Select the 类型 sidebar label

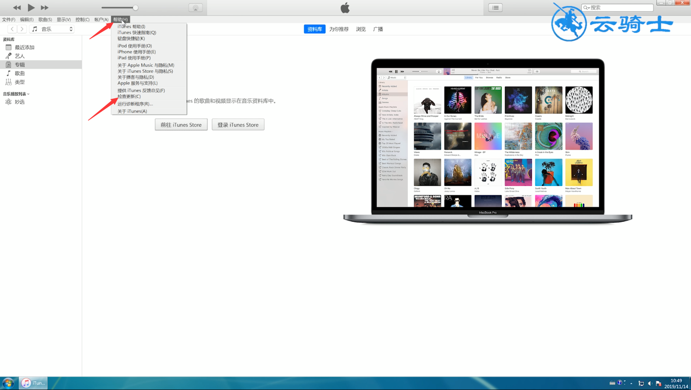pyautogui.click(x=20, y=82)
